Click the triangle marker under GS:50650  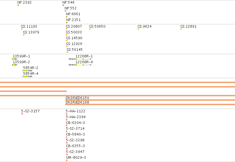(x=90, y=29)
